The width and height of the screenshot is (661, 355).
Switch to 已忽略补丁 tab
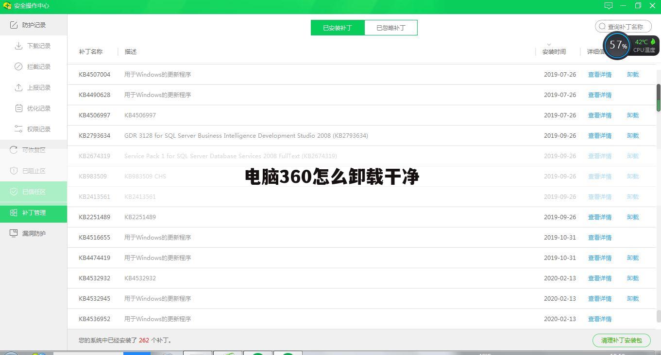(x=391, y=28)
